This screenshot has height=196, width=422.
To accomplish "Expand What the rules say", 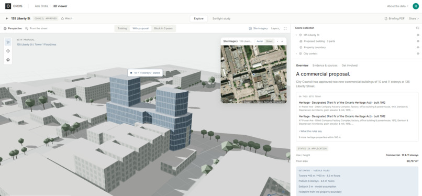I will pos(310,131).
